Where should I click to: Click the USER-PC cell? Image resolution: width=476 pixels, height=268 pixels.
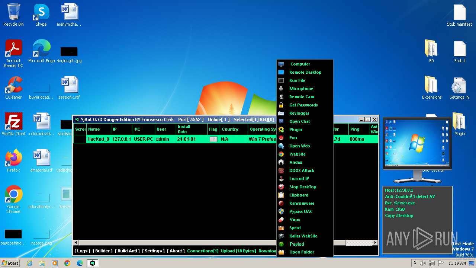point(144,139)
